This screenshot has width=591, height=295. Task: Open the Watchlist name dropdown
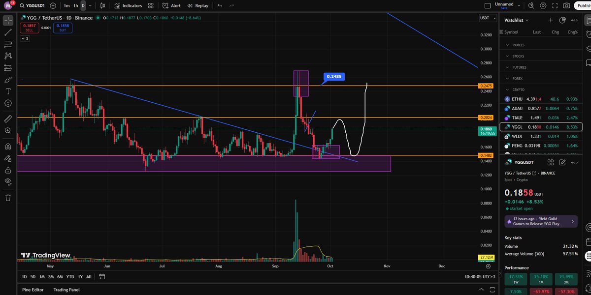(x=517, y=20)
